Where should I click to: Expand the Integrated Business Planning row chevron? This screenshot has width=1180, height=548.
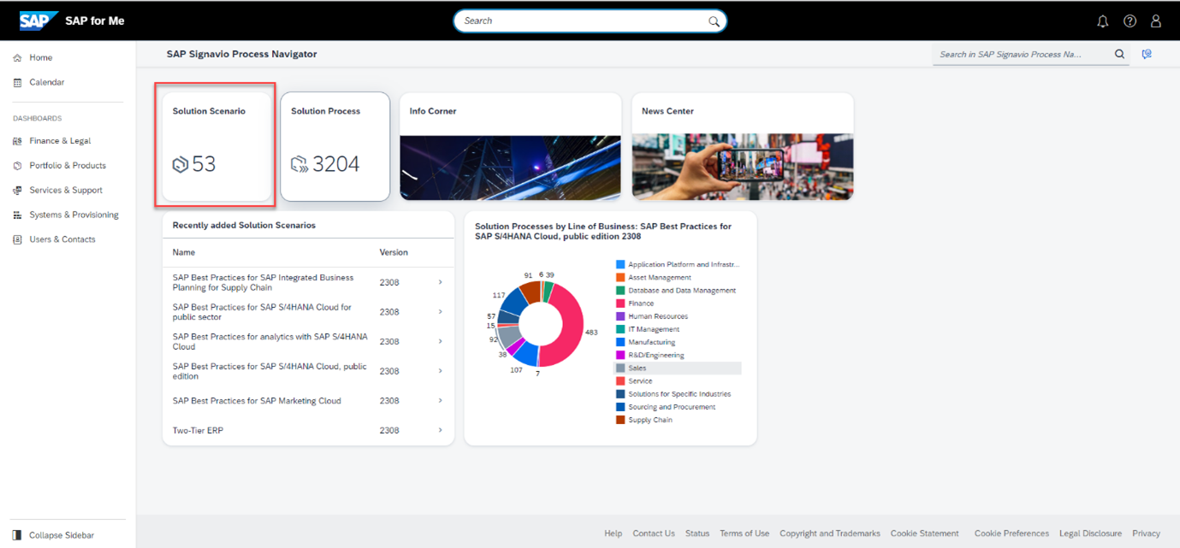pos(441,282)
